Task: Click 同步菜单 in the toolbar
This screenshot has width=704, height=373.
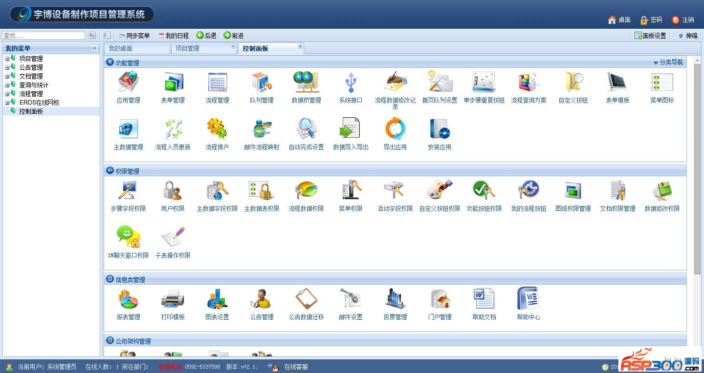Action: tap(134, 36)
